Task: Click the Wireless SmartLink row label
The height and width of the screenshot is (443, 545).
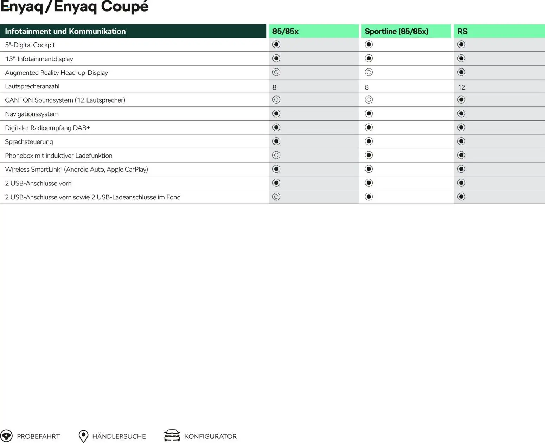Action: (76, 169)
